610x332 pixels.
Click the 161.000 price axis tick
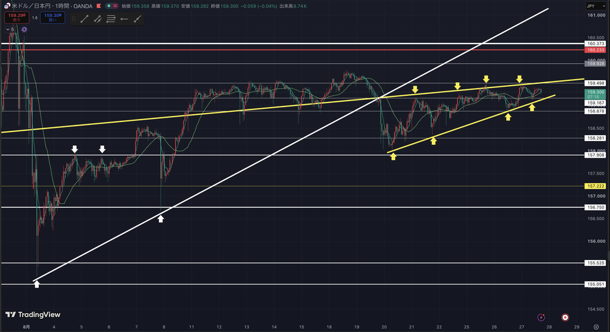[596, 15]
